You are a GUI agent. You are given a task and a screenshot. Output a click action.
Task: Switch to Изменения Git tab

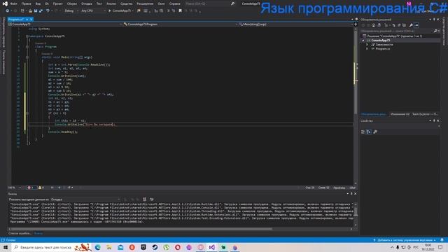click(400, 114)
